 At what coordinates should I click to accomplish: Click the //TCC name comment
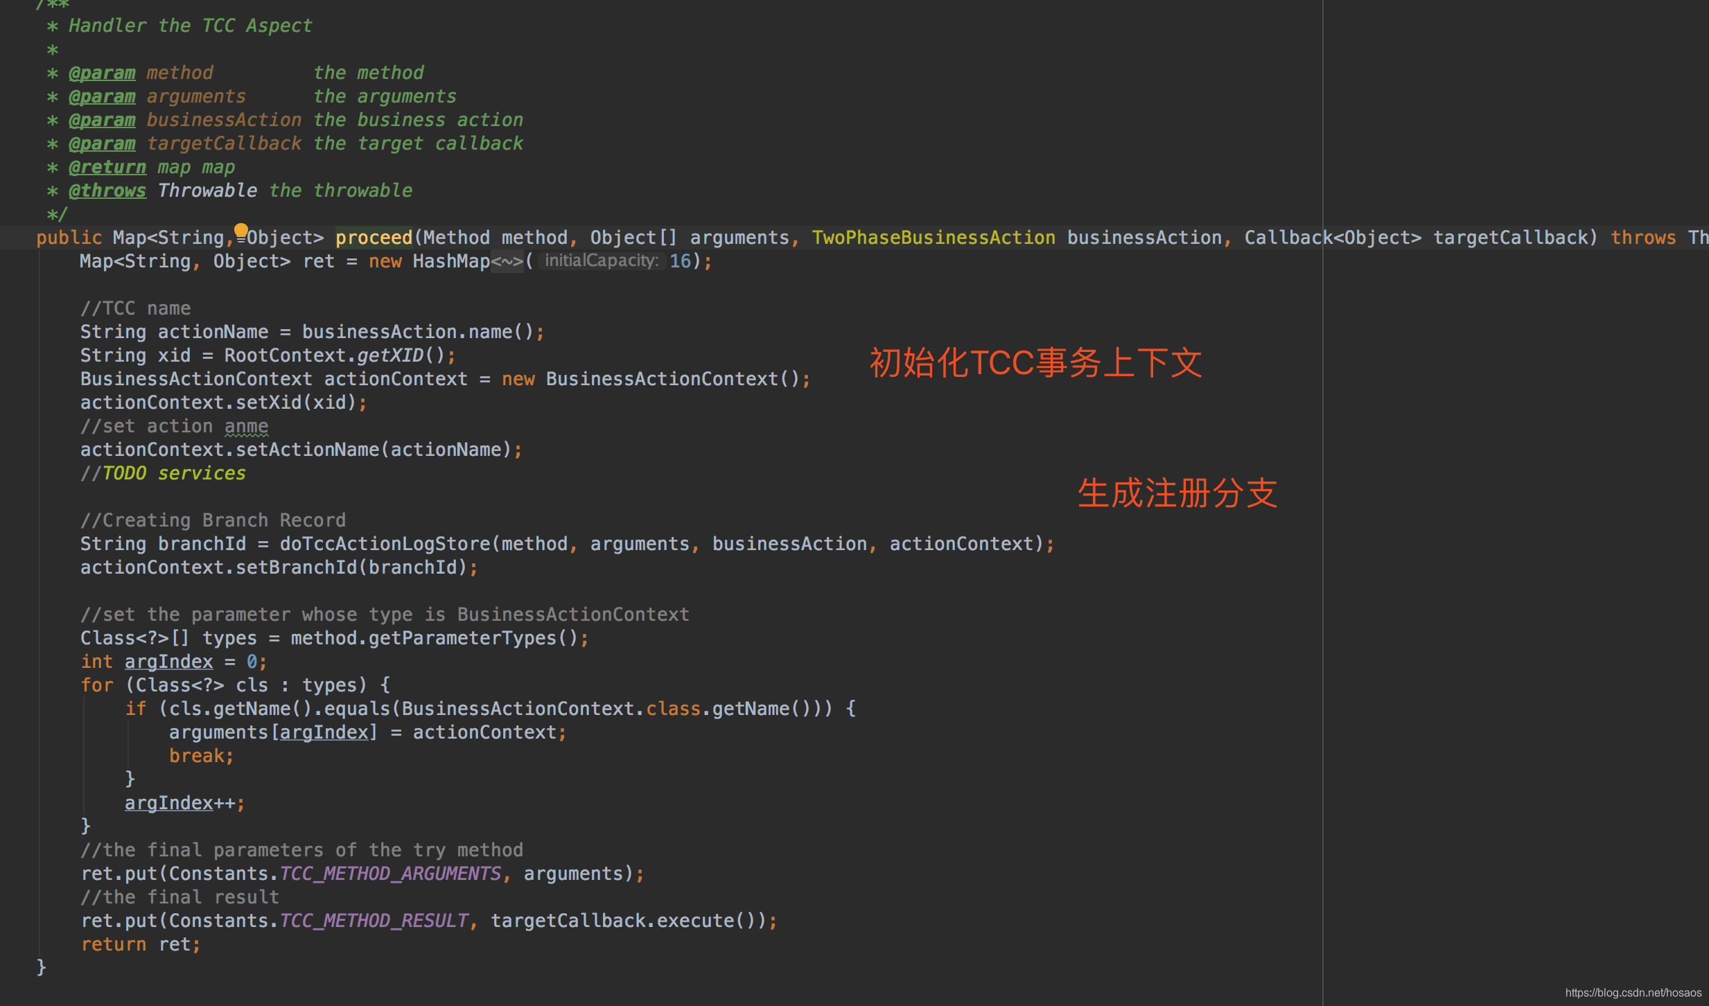click(x=135, y=308)
